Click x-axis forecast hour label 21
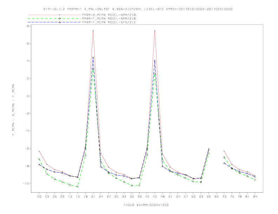278x214 pixels. coord(93,197)
